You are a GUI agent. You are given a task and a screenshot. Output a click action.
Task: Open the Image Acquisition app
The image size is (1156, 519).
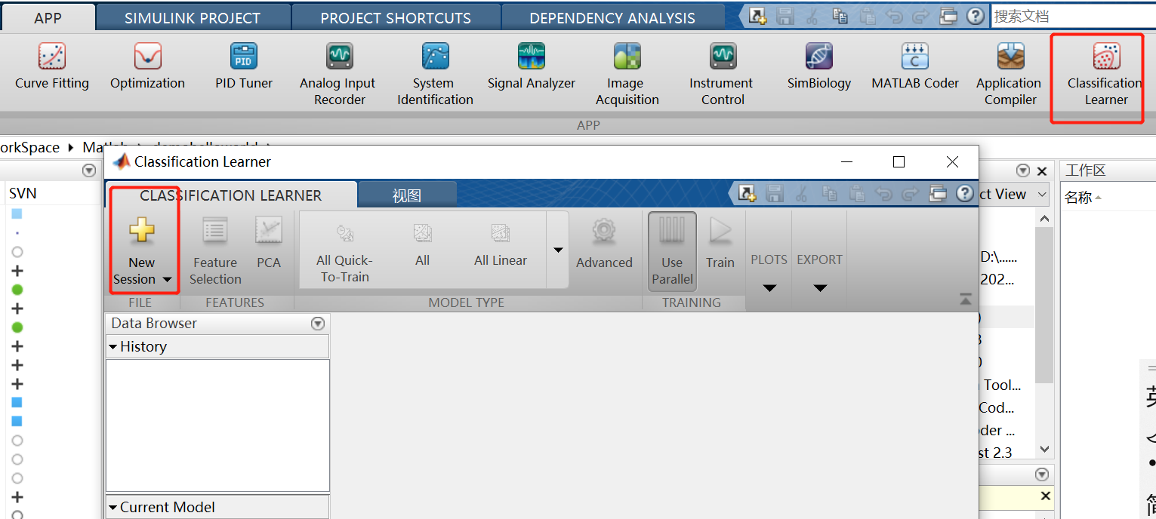(x=627, y=73)
